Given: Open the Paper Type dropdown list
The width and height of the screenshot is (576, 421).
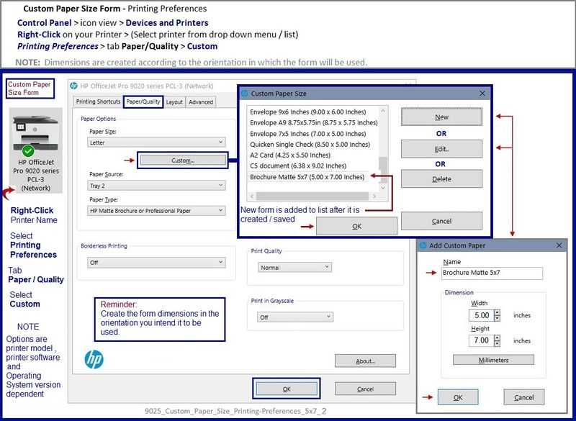Looking at the screenshot, I should 156,211.
